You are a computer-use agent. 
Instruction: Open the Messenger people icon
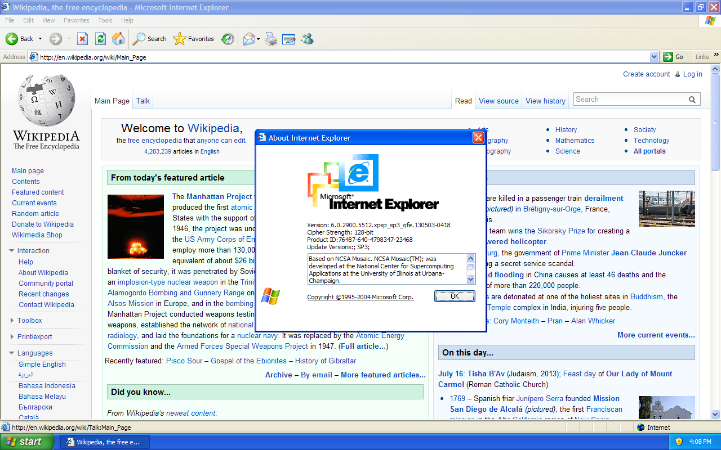point(307,39)
